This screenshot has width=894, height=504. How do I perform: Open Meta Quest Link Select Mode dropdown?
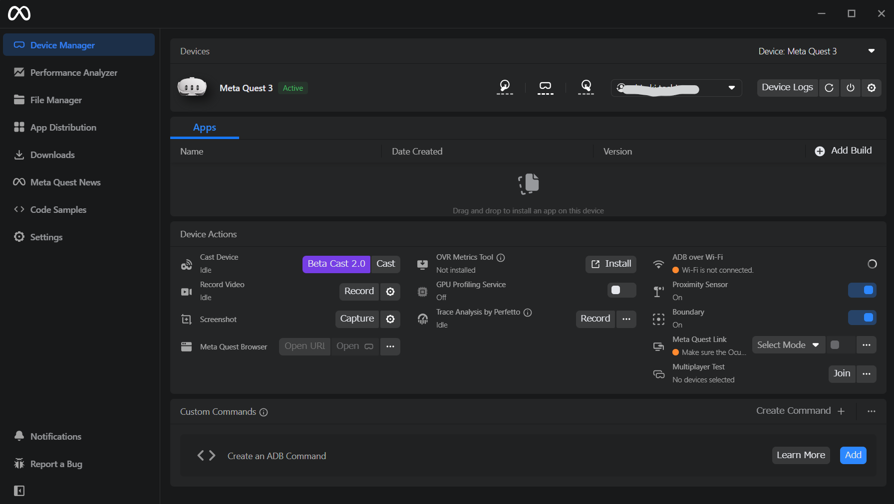point(788,345)
